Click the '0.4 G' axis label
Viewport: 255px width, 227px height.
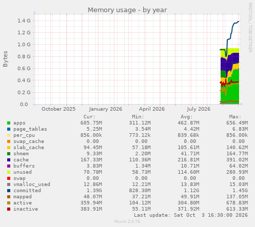[x=24, y=80]
